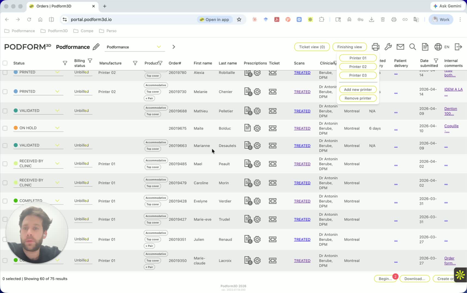The height and width of the screenshot is (293, 467).
Task: Open prescription document for Melanie Chenier
Action: pos(248,92)
